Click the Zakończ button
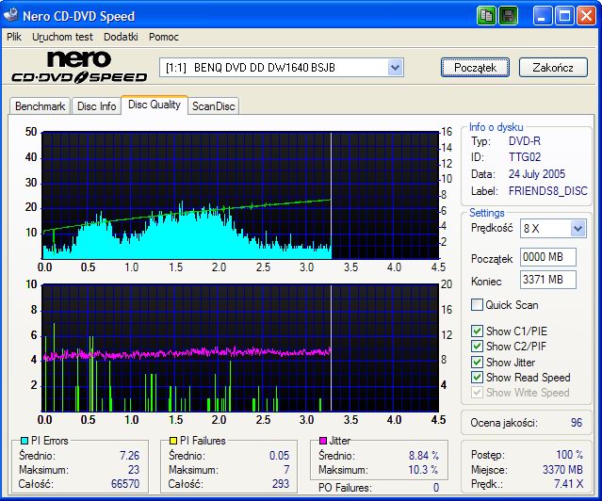Image resolution: width=602 pixels, height=501 pixels. click(553, 68)
